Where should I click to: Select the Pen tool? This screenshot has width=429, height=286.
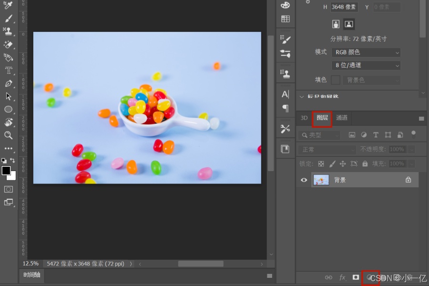9,83
